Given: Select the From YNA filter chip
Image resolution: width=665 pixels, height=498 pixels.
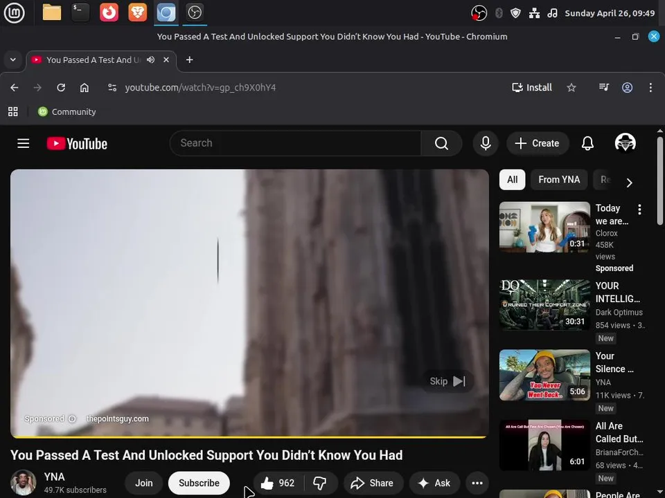Looking at the screenshot, I should [x=559, y=180].
